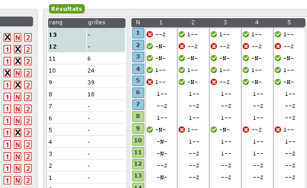
Task: Click the green checkmark in match 1 of grid 2
Action: coord(182,34)
